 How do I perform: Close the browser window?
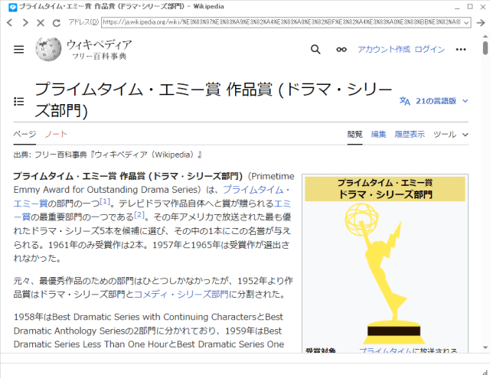point(483,7)
